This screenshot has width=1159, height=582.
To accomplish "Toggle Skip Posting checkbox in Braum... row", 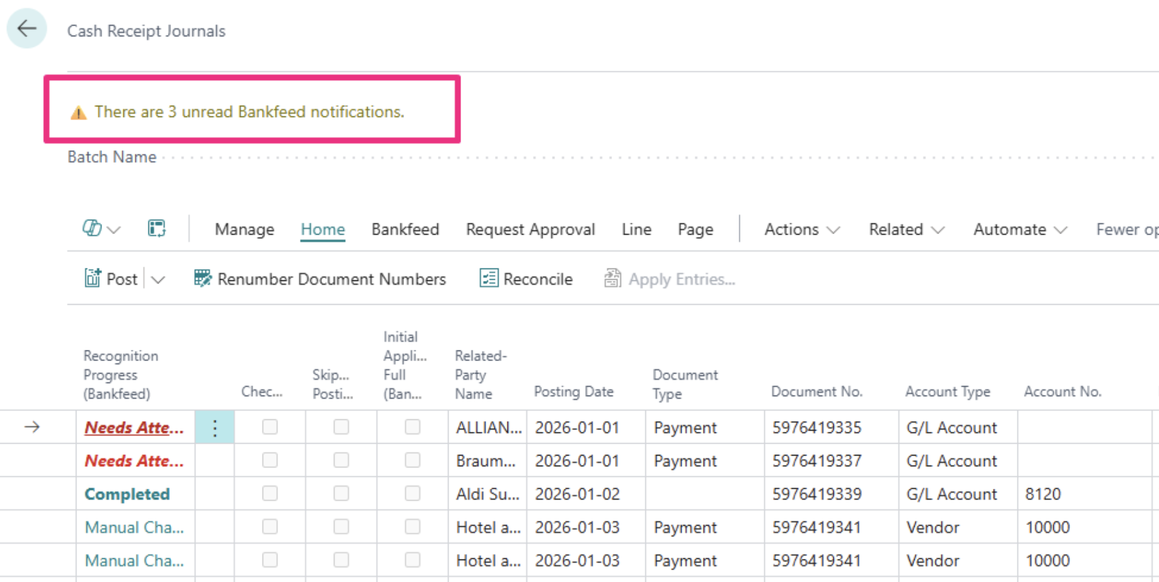I will click(341, 460).
